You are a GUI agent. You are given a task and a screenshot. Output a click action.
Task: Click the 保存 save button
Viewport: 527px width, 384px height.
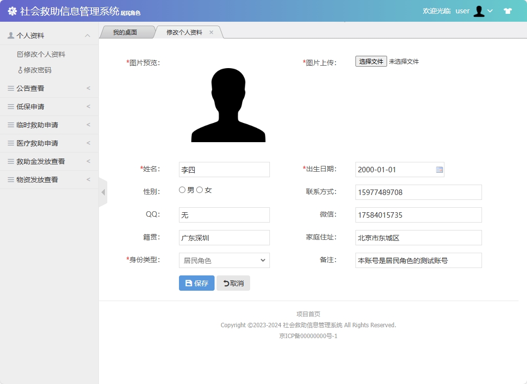coord(196,283)
